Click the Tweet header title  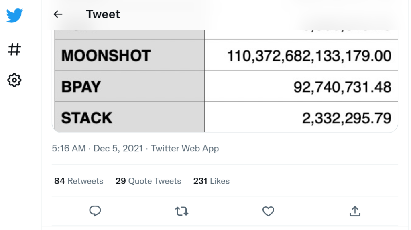click(x=103, y=14)
